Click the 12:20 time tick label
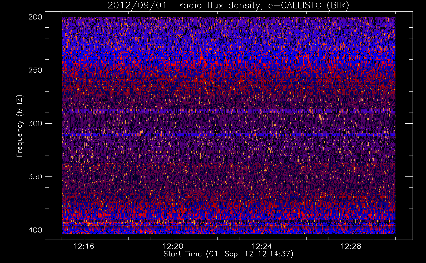 (173, 246)
